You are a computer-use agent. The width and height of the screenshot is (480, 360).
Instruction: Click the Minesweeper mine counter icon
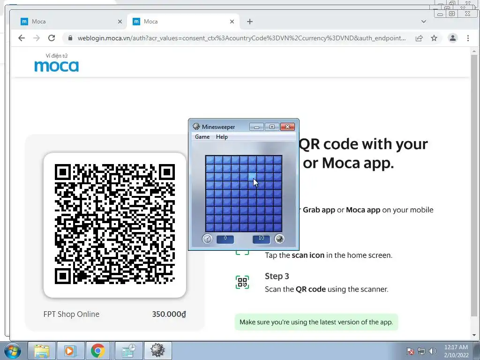point(279,239)
